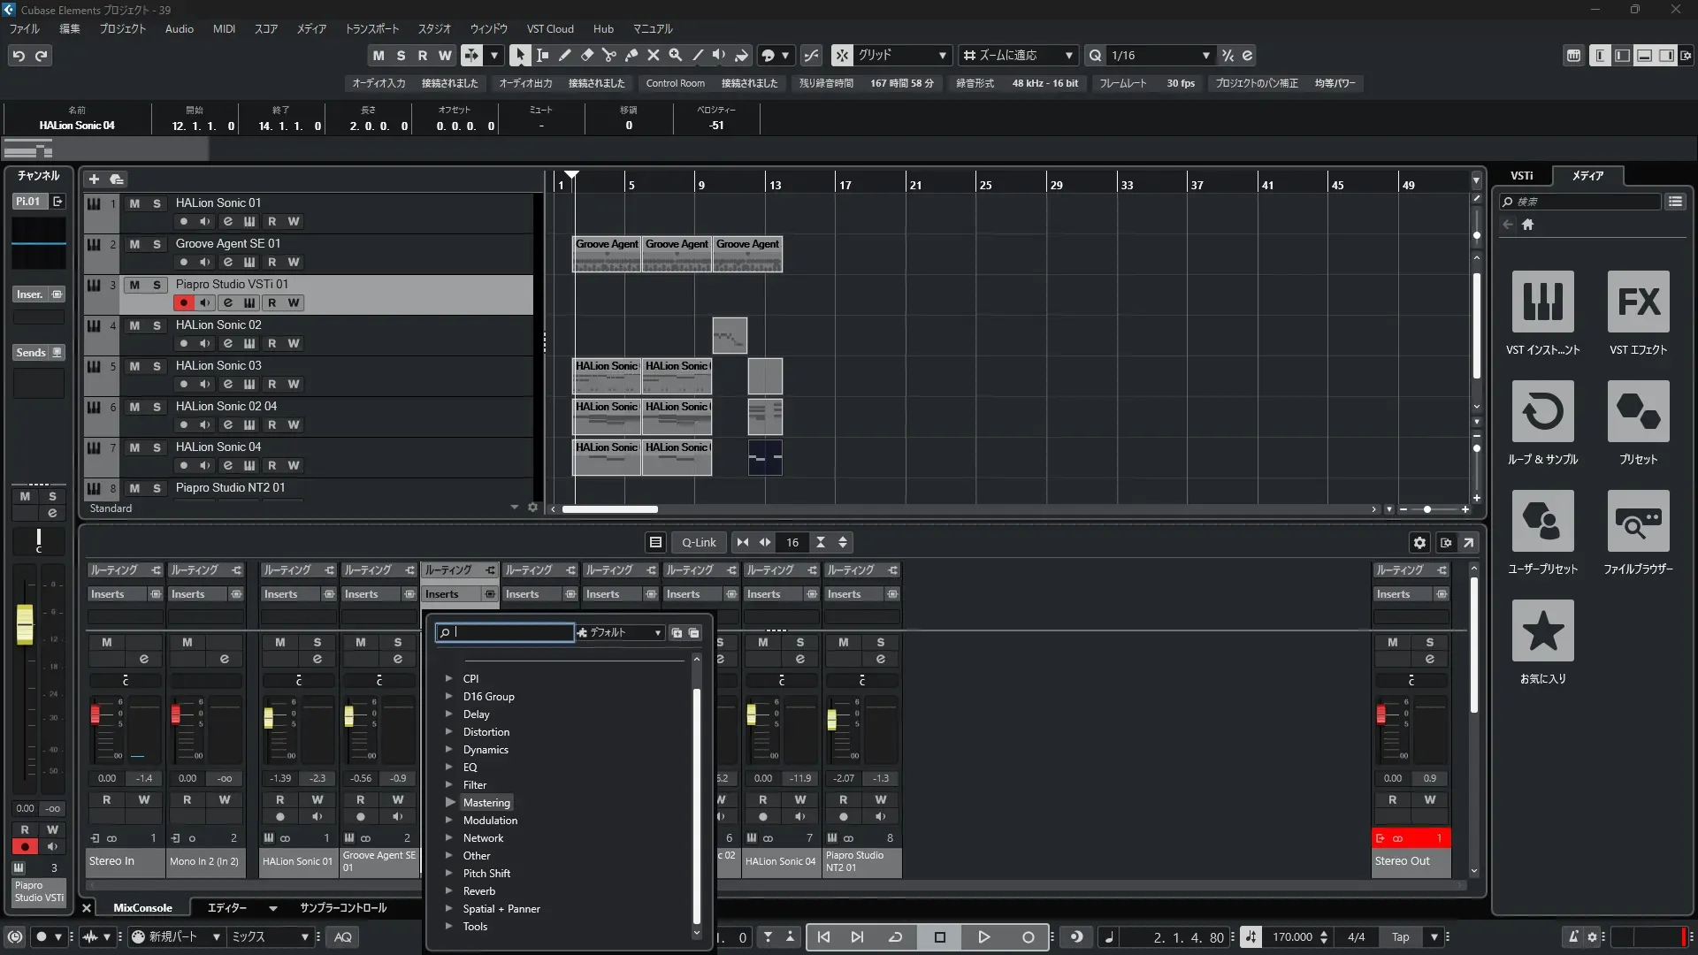Image resolution: width=1698 pixels, height=955 pixels.
Task: Expand the Mastering plugin category
Action: point(449,803)
